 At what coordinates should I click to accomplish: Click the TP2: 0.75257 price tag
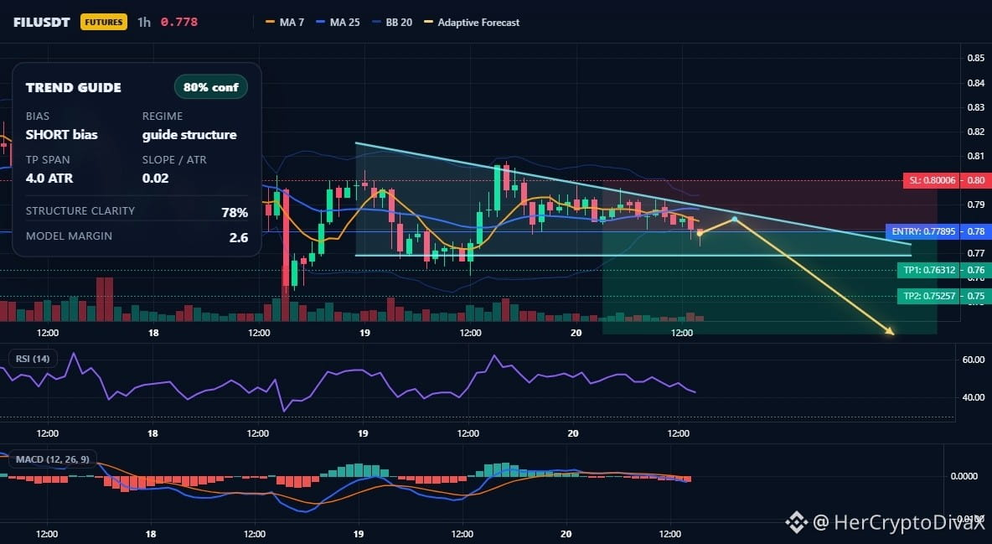[x=928, y=296]
